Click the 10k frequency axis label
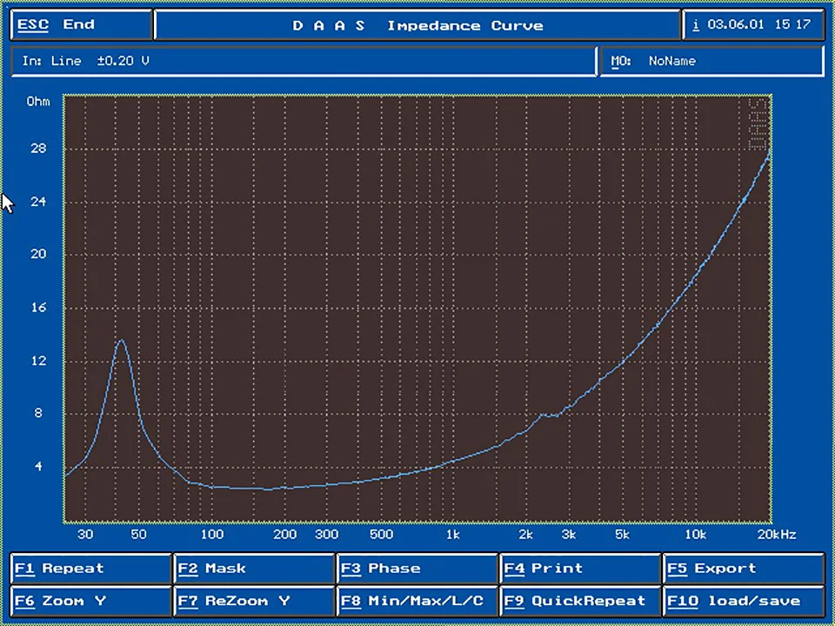Image resolution: width=835 pixels, height=626 pixels. (x=696, y=535)
